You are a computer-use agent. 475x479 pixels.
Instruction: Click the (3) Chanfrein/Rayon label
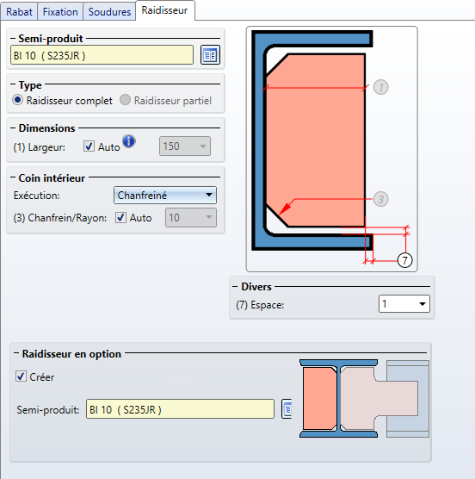point(60,218)
